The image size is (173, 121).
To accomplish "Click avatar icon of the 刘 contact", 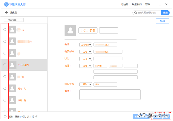I will tap(12, 89).
